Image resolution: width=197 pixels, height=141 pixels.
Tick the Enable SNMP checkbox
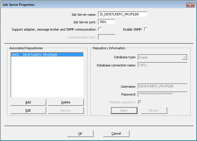tap(146, 29)
